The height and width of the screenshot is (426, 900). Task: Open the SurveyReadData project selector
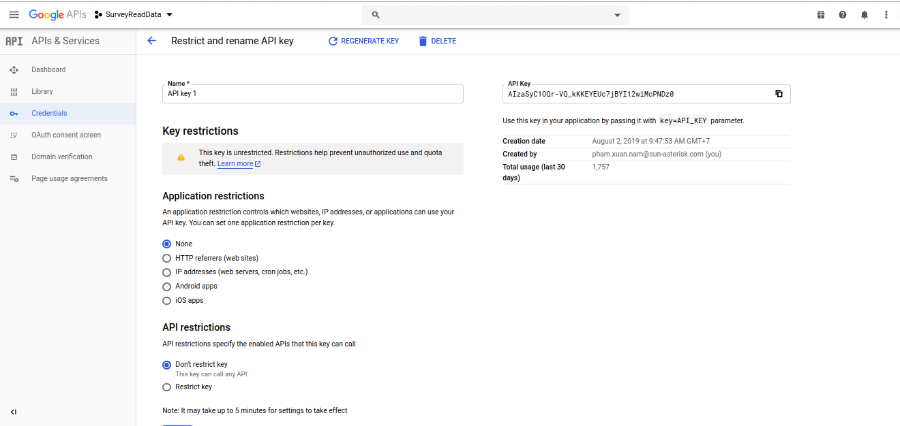point(134,14)
